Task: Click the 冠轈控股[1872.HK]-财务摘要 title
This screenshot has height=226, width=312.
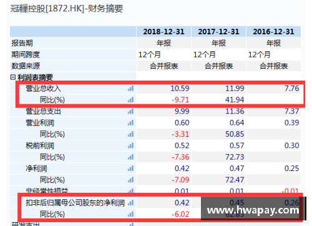Action: pyautogui.click(x=67, y=9)
